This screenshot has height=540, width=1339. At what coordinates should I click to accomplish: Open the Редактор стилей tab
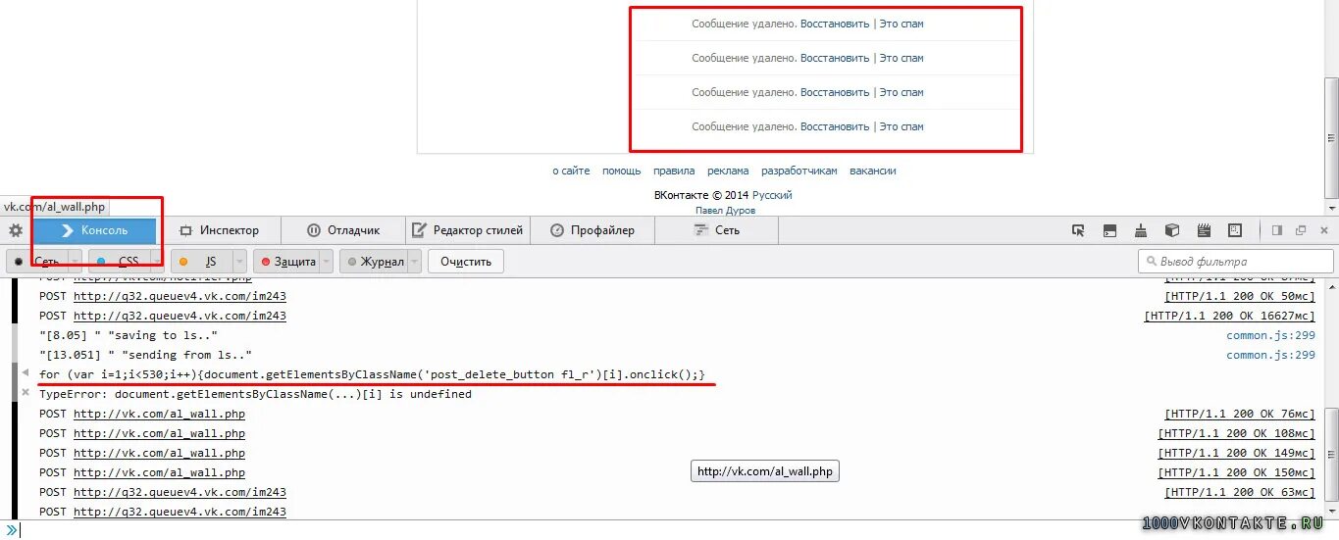(468, 231)
